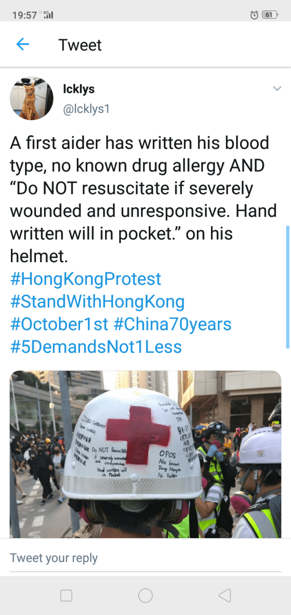Tap the 4G signal strength icon

point(47,15)
